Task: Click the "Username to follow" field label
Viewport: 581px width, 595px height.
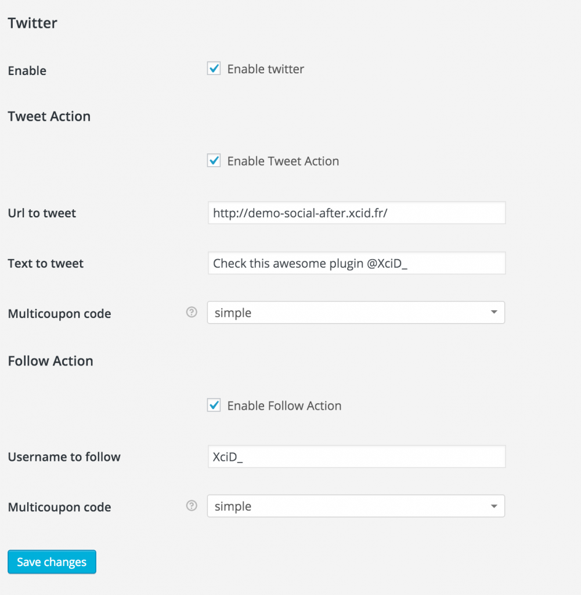Action: (64, 457)
